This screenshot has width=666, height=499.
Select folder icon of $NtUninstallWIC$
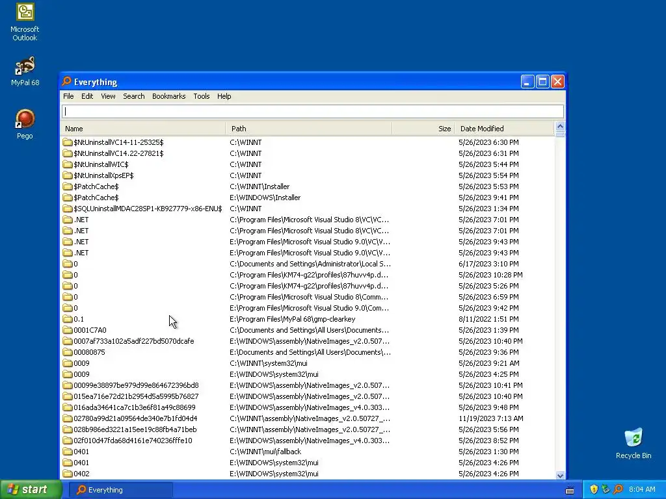(x=68, y=164)
